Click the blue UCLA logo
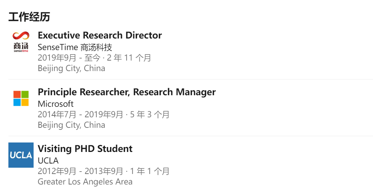 pyautogui.click(x=21, y=155)
